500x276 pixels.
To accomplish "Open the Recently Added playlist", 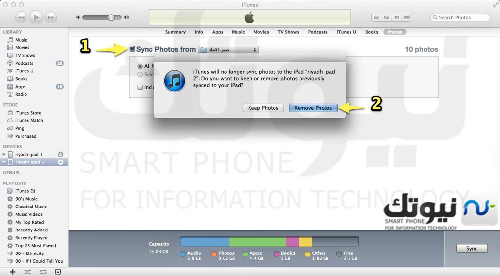I will pyautogui.click(x=31, y=230).
